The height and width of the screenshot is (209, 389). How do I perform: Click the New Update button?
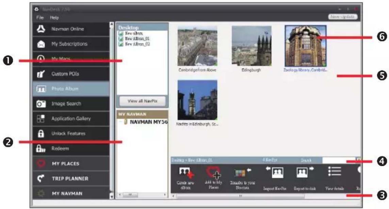(x=343, y=17)
